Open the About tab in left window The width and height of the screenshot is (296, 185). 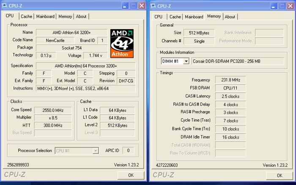81,16
